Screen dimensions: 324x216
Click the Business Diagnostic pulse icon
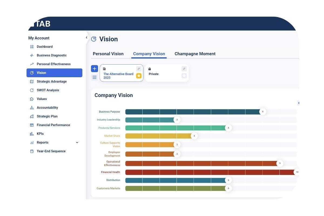tap(32, 55)
